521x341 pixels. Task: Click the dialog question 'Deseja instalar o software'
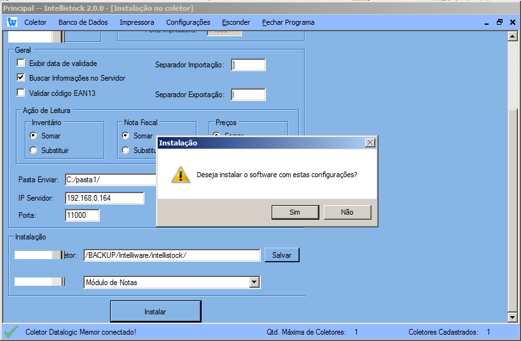tap(277, 175)
